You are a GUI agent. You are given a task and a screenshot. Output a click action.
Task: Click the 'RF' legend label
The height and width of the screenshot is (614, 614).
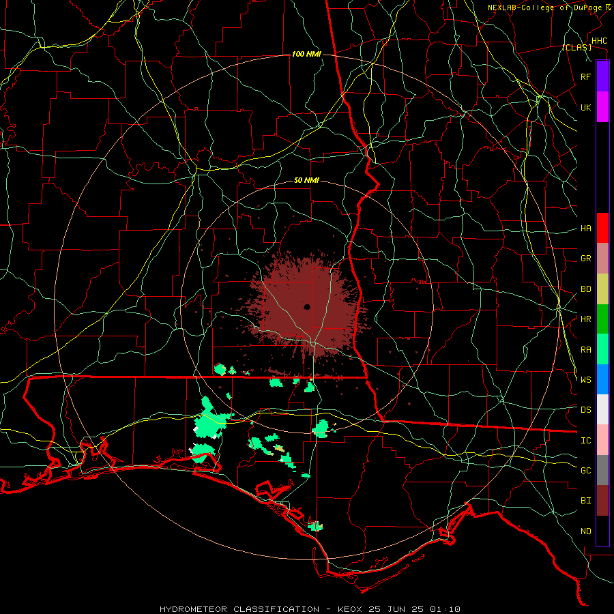[585, 76]
